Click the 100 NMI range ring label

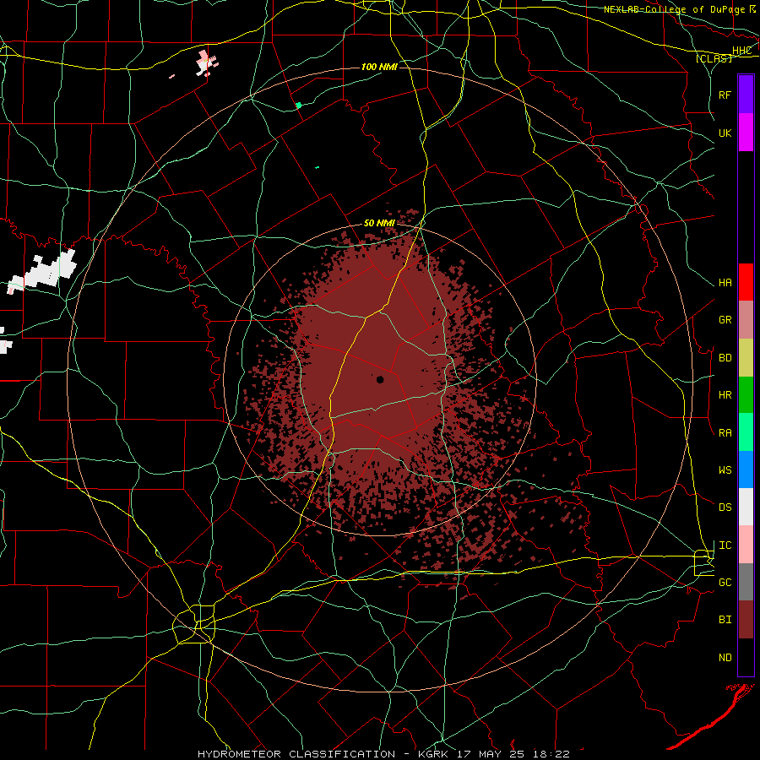(379, 67)
